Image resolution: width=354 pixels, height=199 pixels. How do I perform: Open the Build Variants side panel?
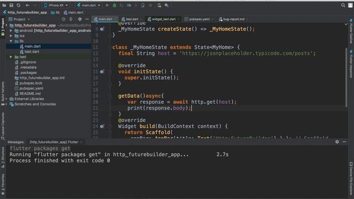pos(3,93)
